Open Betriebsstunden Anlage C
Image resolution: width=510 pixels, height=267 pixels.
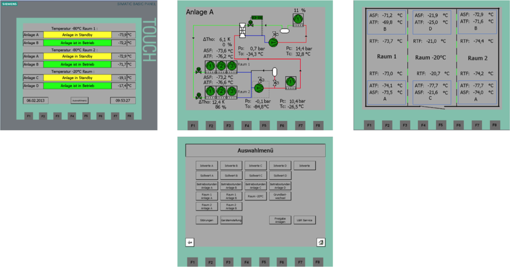pos(255,185)
